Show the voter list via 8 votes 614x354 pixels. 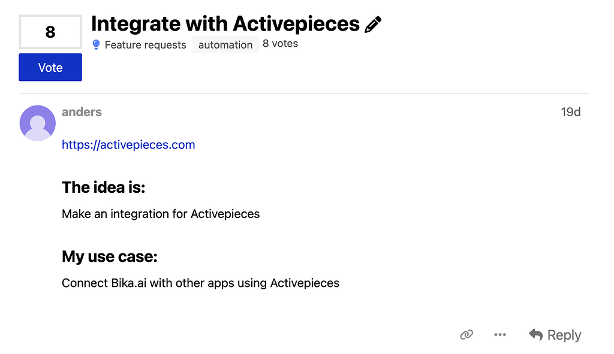280,44
